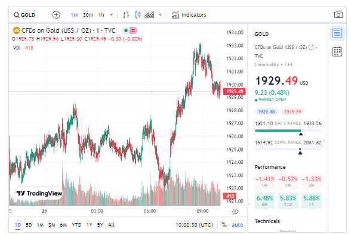
Task: Open the watchlist details panel icon
Action: pos(337,33)
